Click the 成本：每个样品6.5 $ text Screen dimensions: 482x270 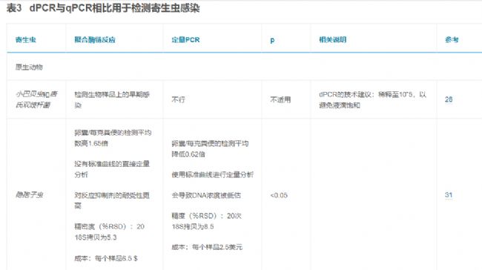point(106,258)
